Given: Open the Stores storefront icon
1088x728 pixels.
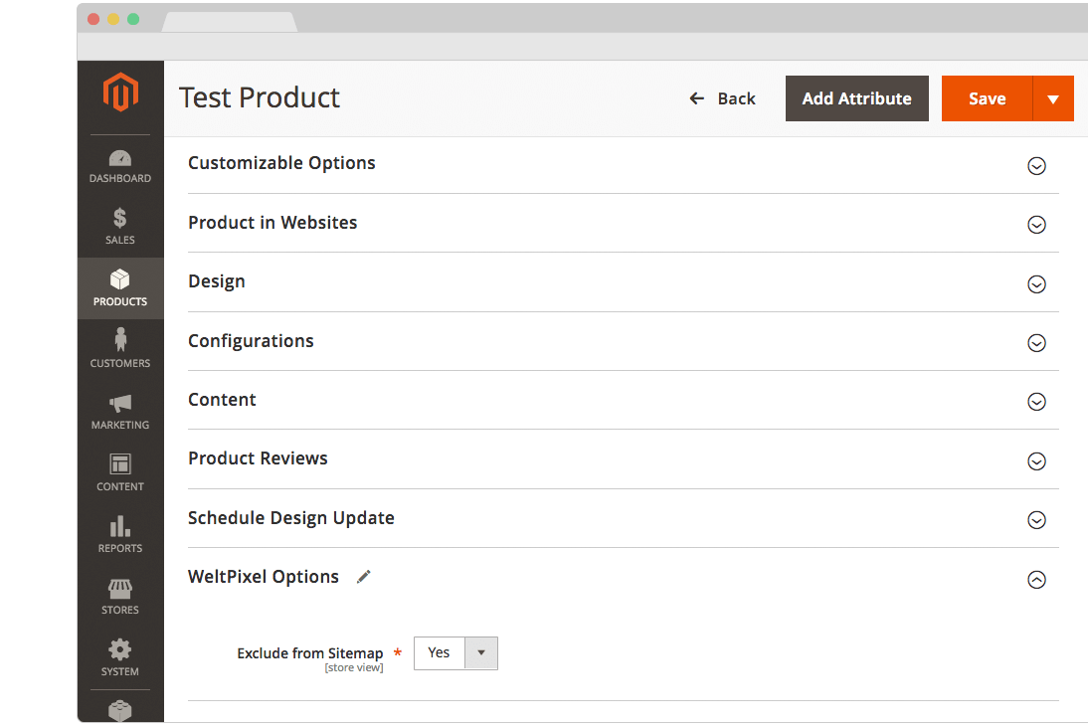Looking at the screenshot, I should (x=120, y=588).
